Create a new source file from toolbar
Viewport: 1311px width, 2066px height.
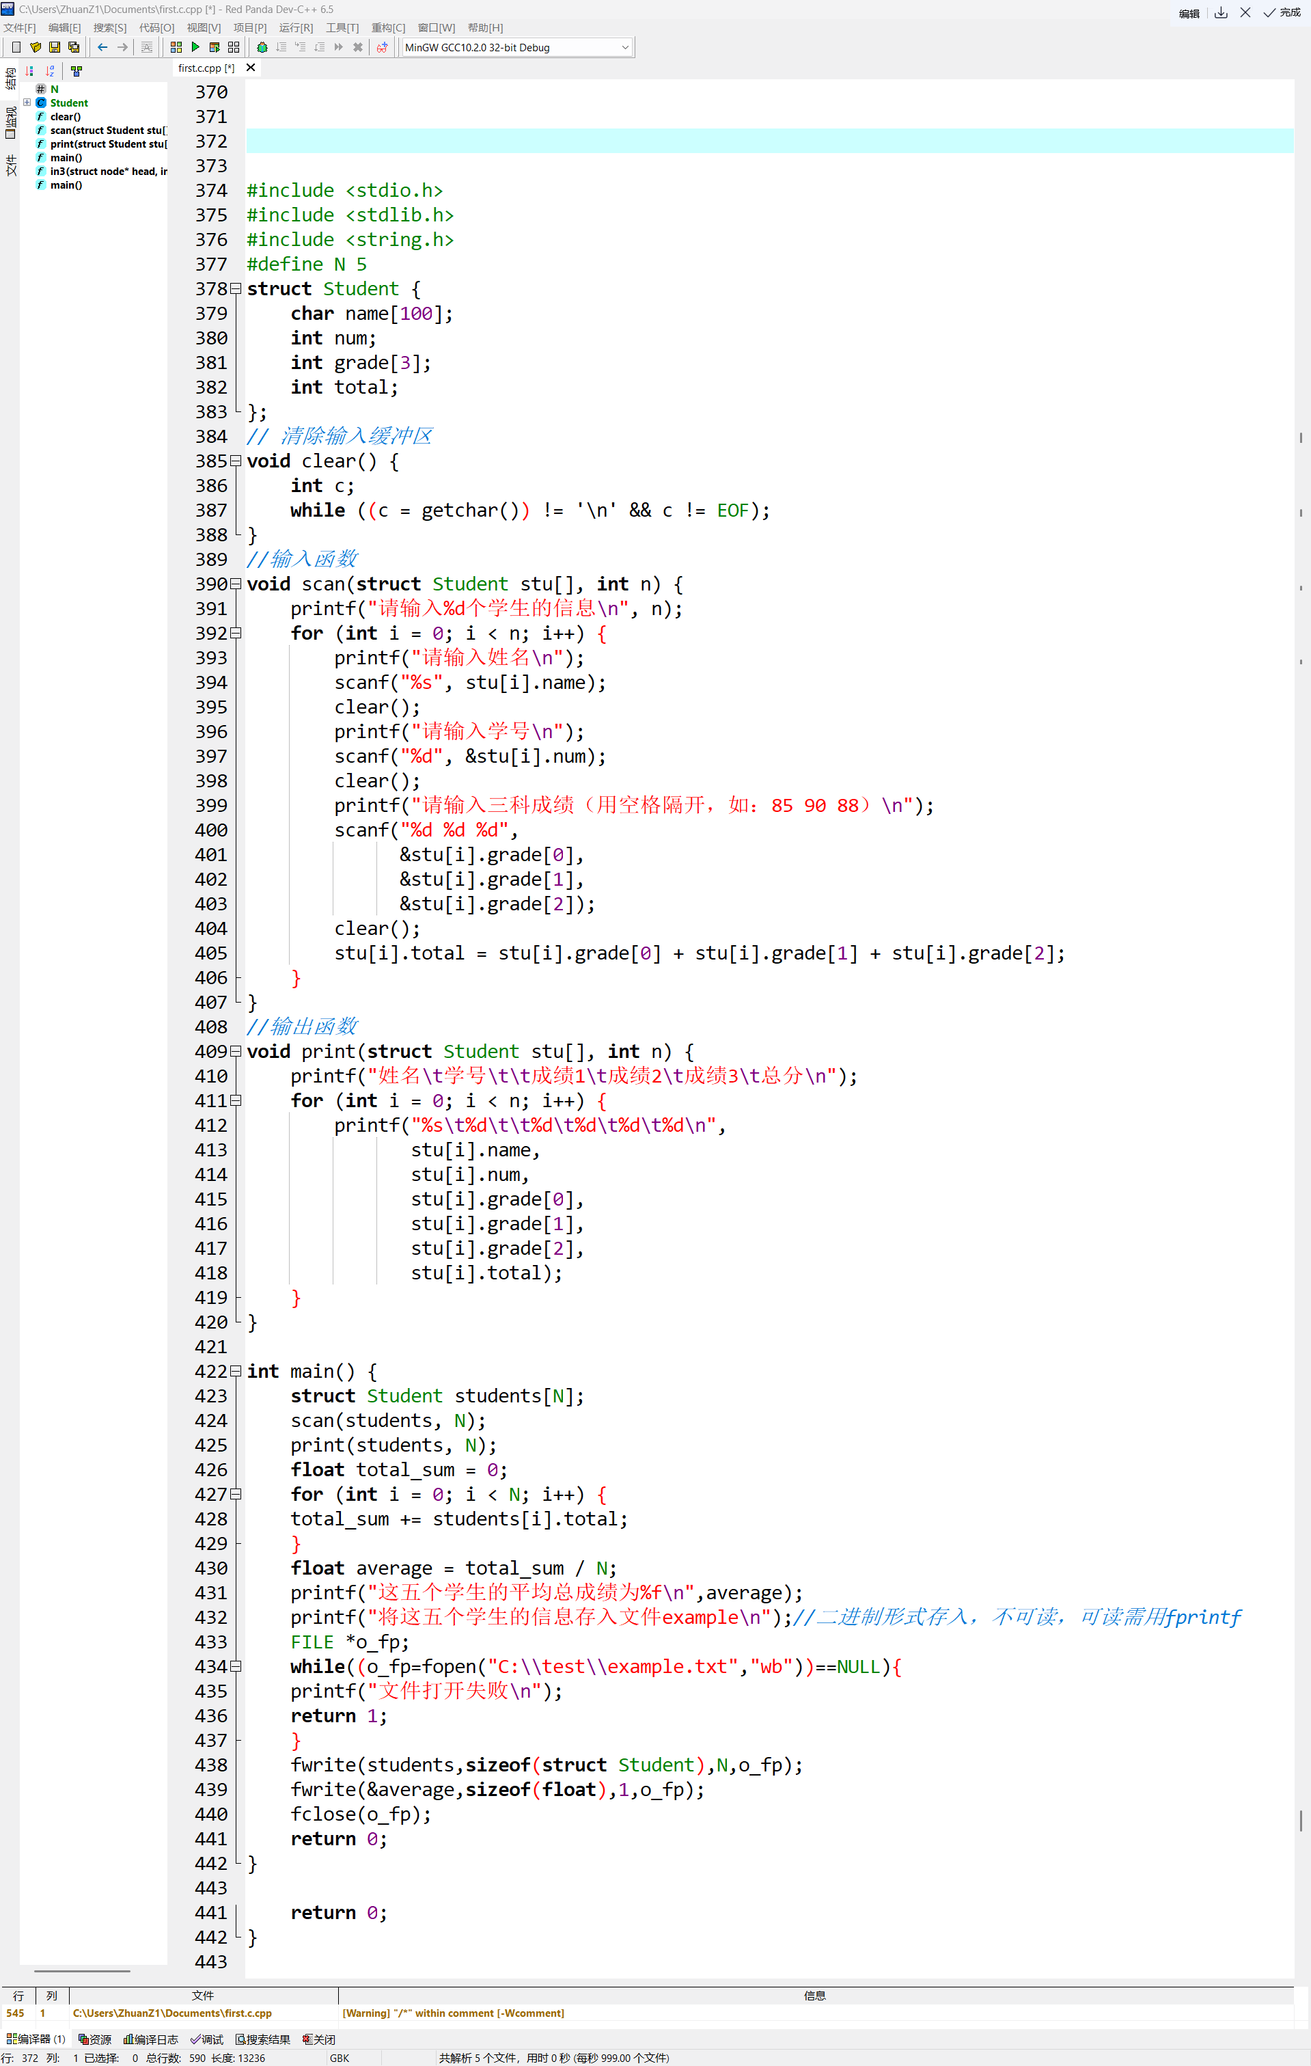(x=16, y=47)
